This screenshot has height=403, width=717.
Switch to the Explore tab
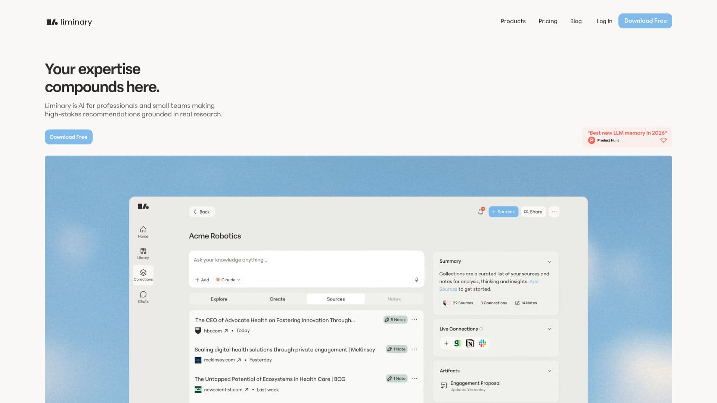tap(219, 299)
